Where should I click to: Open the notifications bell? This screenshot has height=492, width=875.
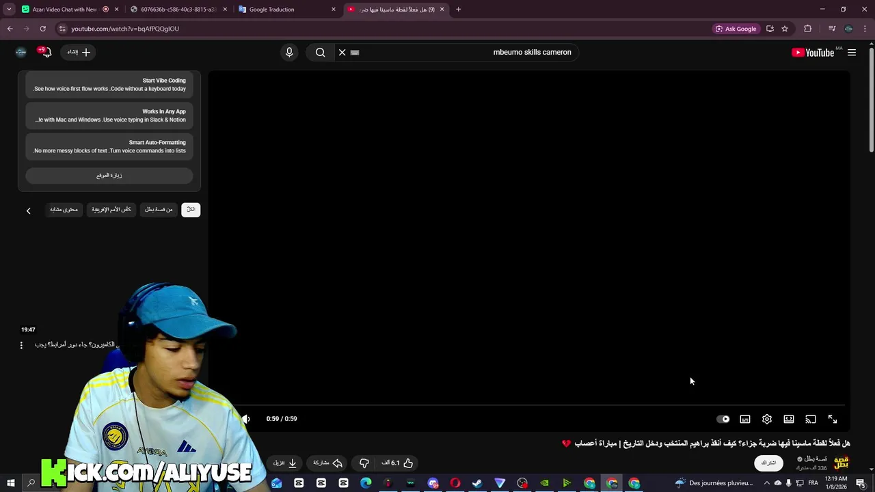point(46,52)
